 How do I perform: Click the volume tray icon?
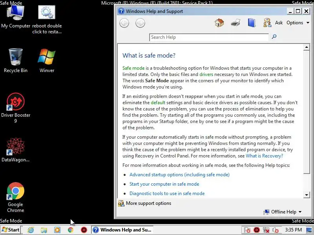(276, 230)
